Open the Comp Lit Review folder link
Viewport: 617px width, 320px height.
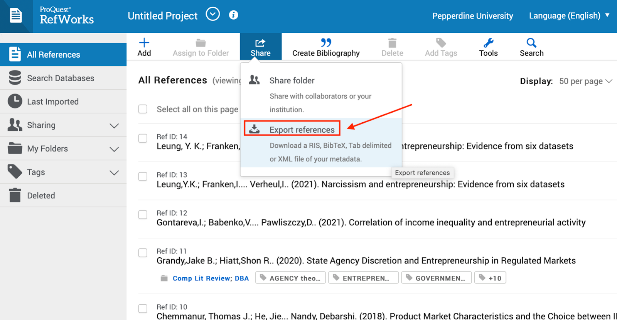click(x=201, y=278)
